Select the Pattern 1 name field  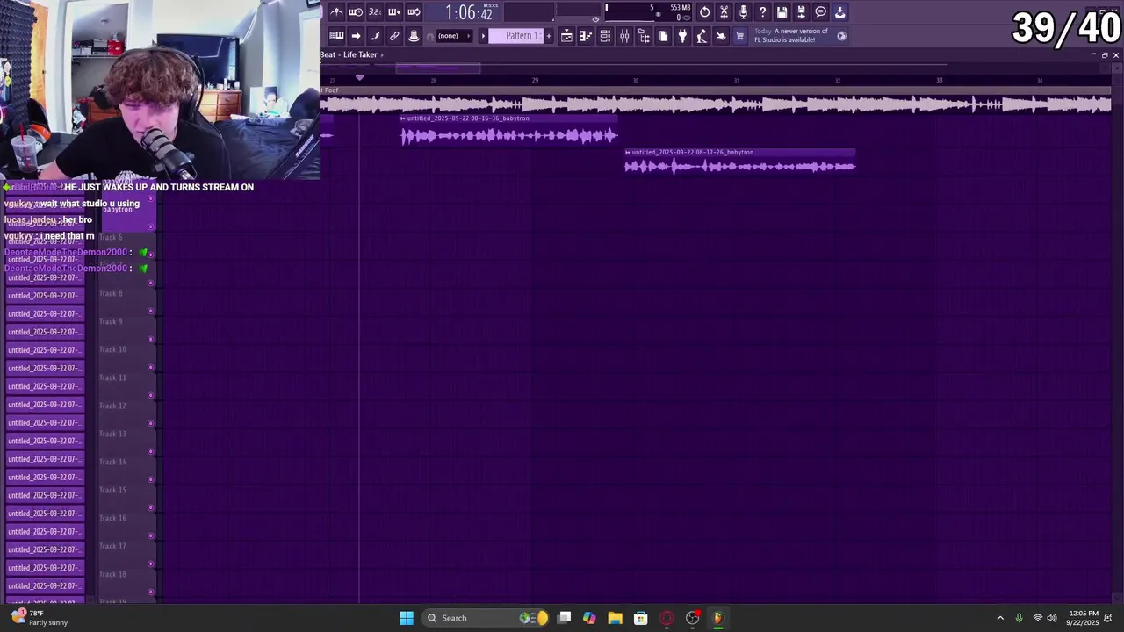[516, 36]
